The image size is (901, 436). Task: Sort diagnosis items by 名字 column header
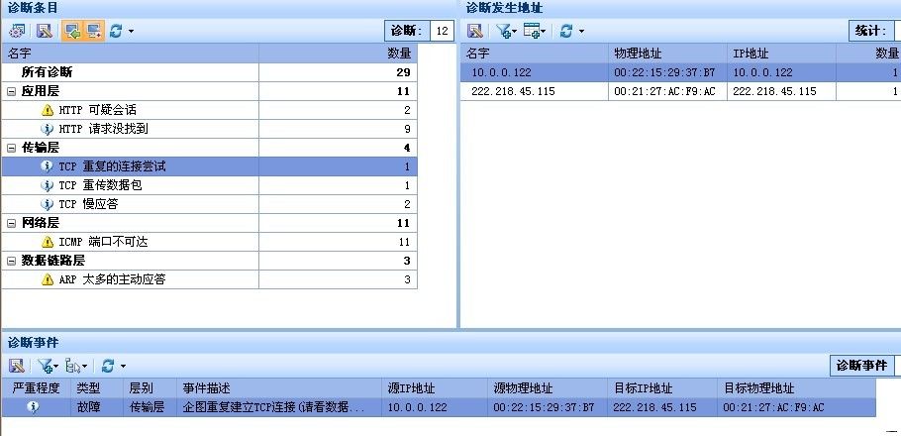130,54
